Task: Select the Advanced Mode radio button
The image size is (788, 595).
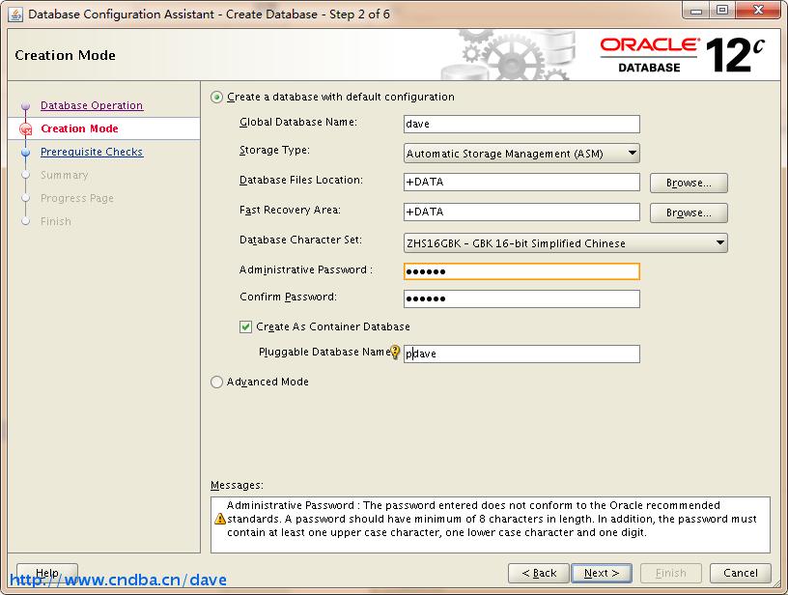Action: pyautogui.click(x=216, y=382)
